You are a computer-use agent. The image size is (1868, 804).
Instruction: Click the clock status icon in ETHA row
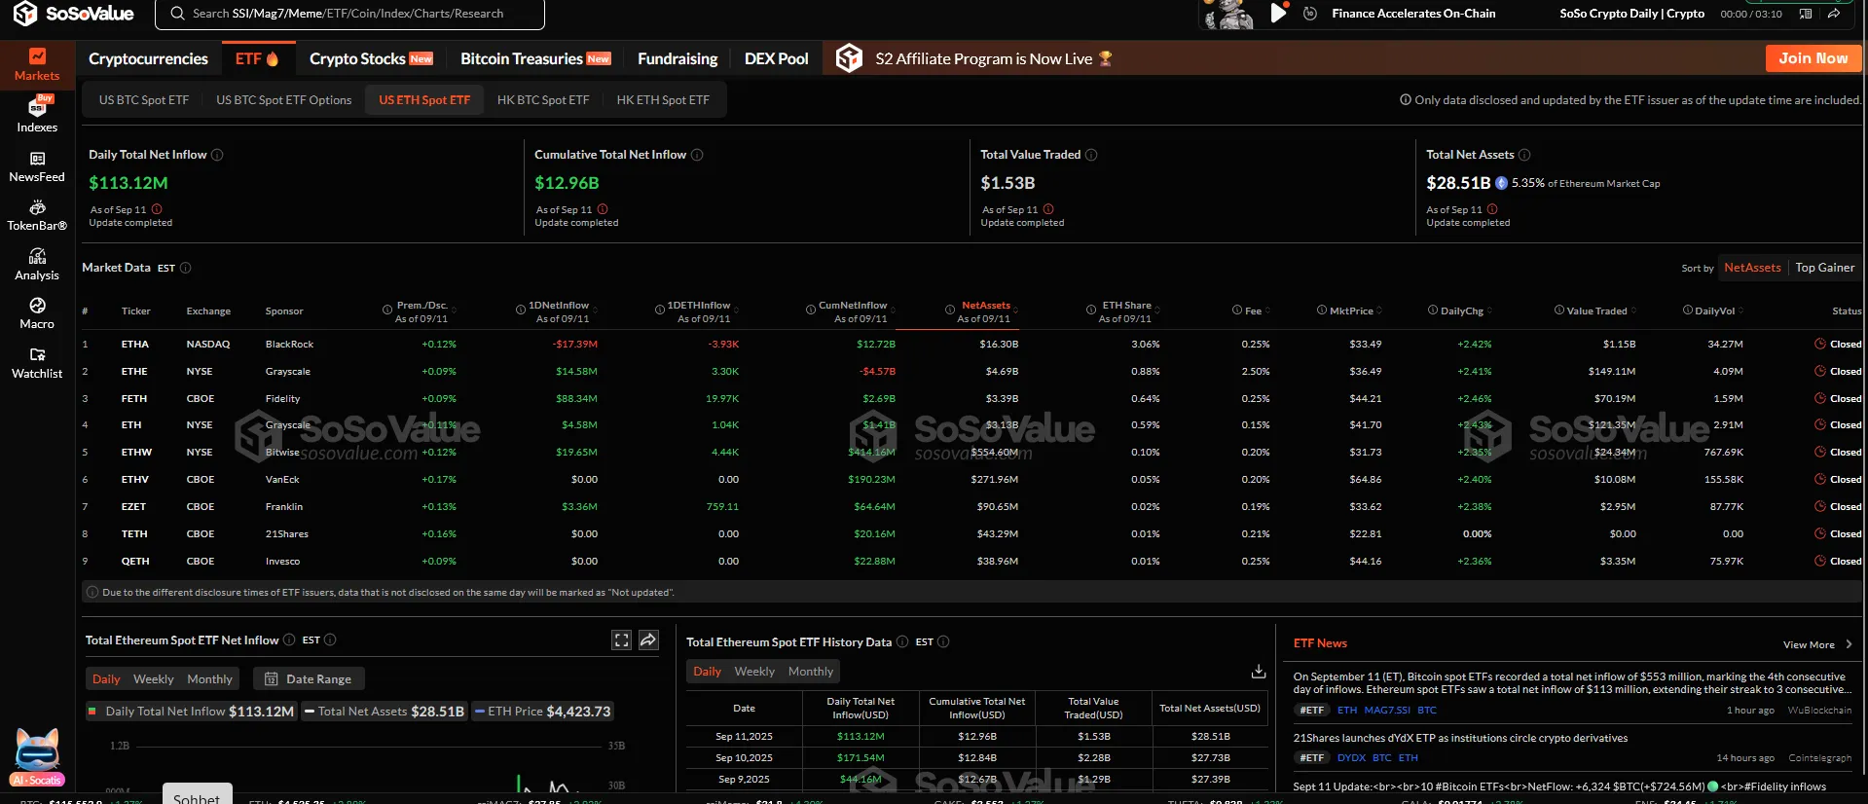coord(1820,344)
